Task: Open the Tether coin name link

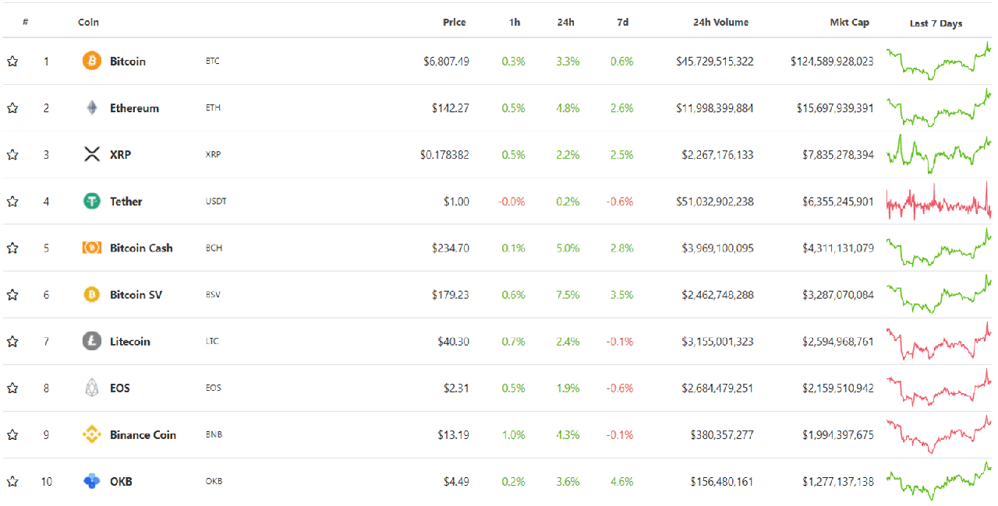Action: click(126, 202)
